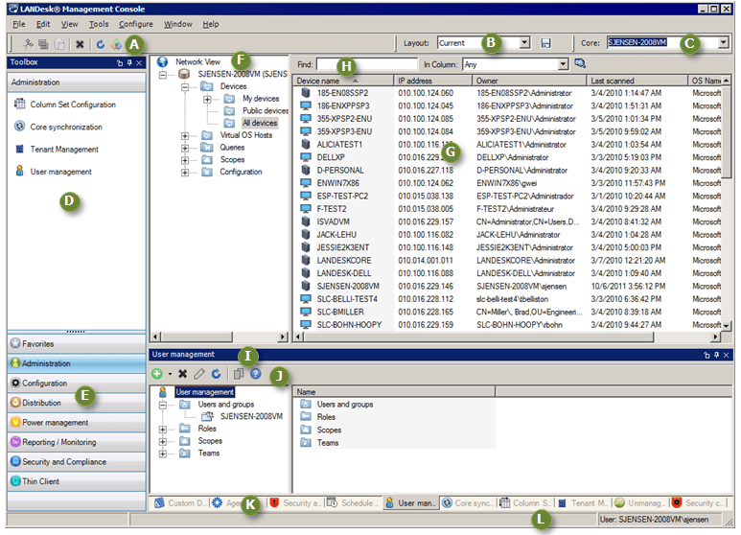Select SJENSEN-2008VM under Users and groups
This screenshot has height=535, width=741.
[251, 416]
